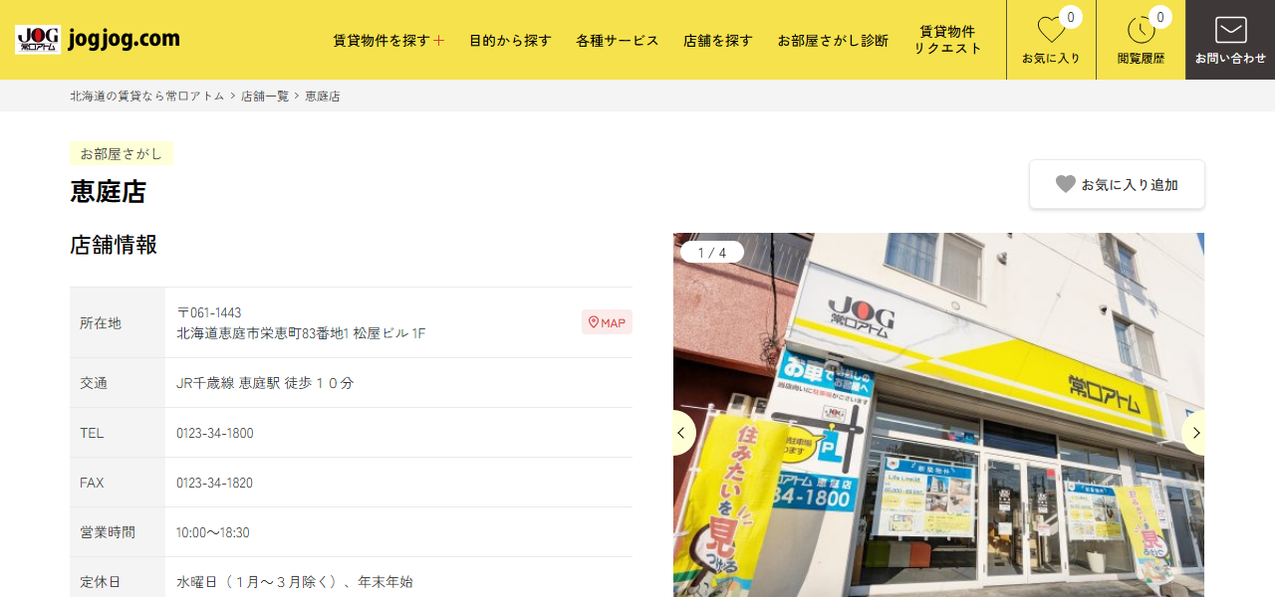Image resolution: width=1275 pixels, height=597 pixels.
Task: Click the 恵庭店 page title
Action: [108, 191]
